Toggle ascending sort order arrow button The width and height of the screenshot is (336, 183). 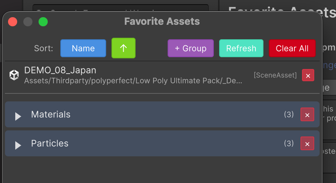click(123, 48)
